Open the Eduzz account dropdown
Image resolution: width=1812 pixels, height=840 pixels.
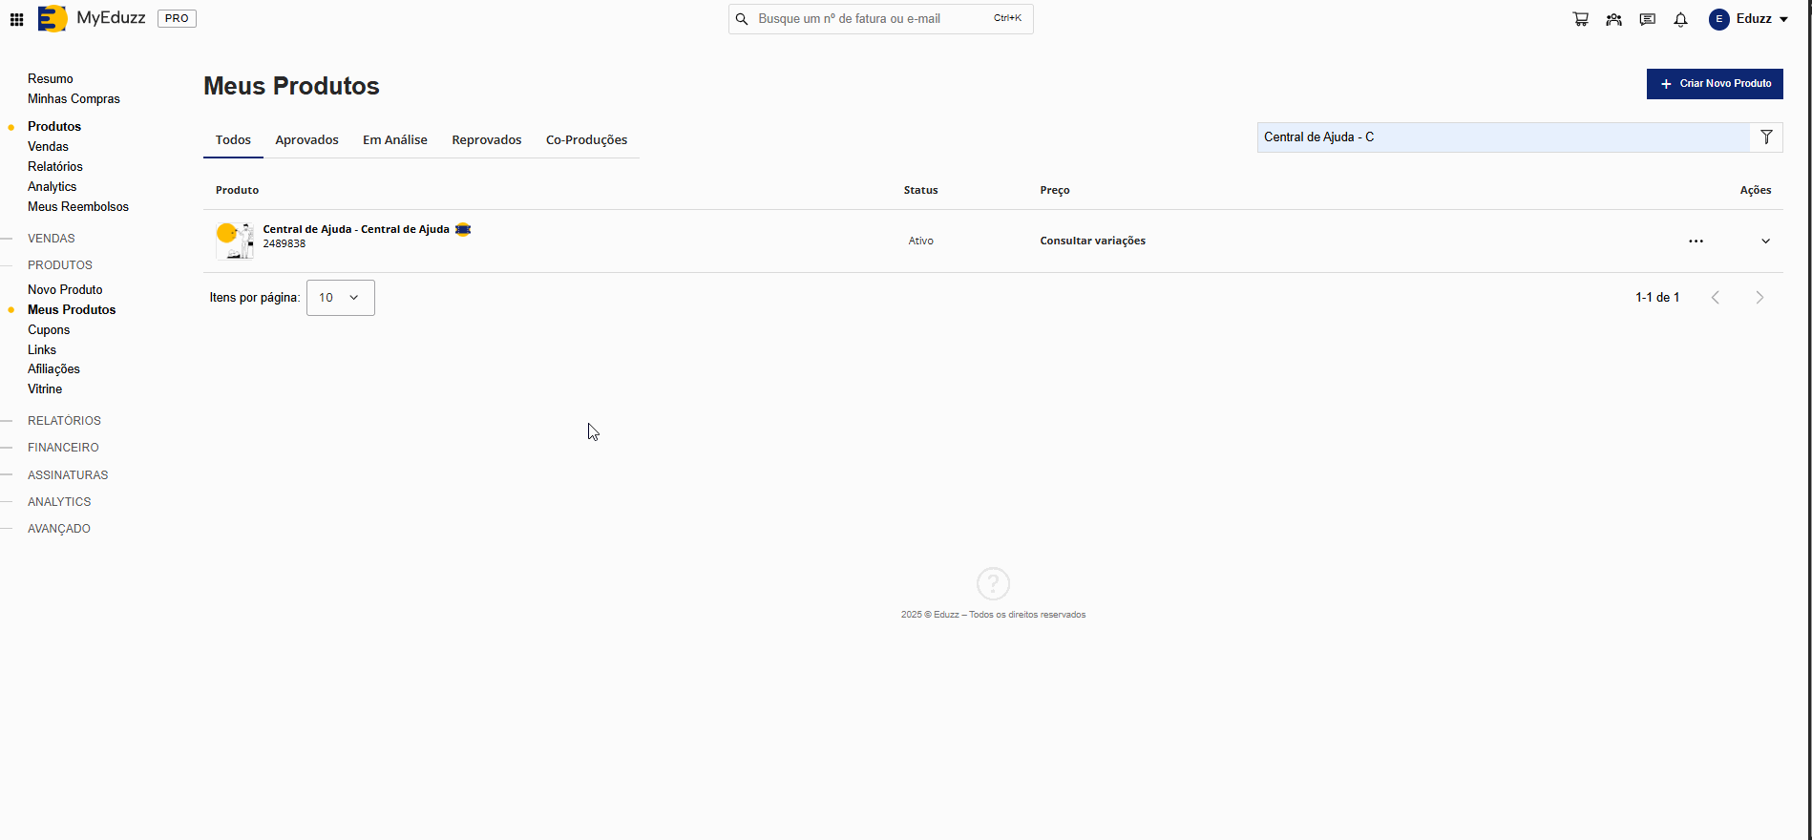(x=1749, y=19)
